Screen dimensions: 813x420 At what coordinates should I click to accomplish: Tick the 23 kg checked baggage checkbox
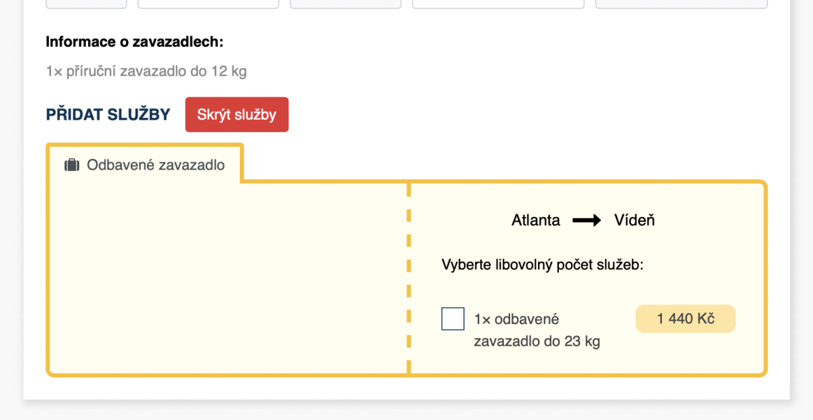(453, 319)
